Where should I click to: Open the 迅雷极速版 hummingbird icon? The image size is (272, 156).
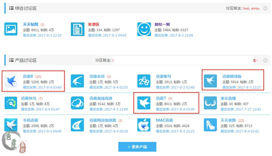pos(210,81)
